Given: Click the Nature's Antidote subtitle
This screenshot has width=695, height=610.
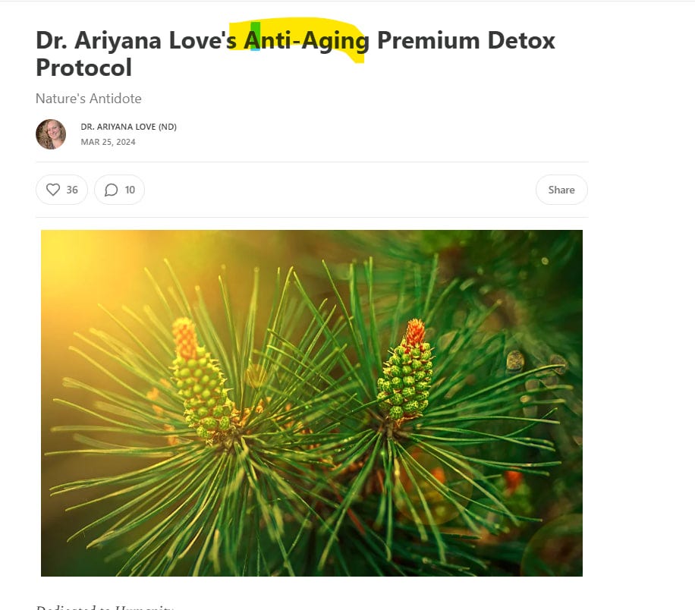Looking at the screenshot, I should (x=89, y=99).
